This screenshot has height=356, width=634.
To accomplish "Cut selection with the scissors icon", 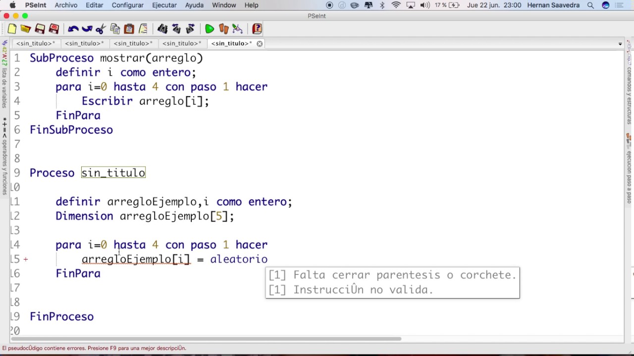I will click(101, 29).
